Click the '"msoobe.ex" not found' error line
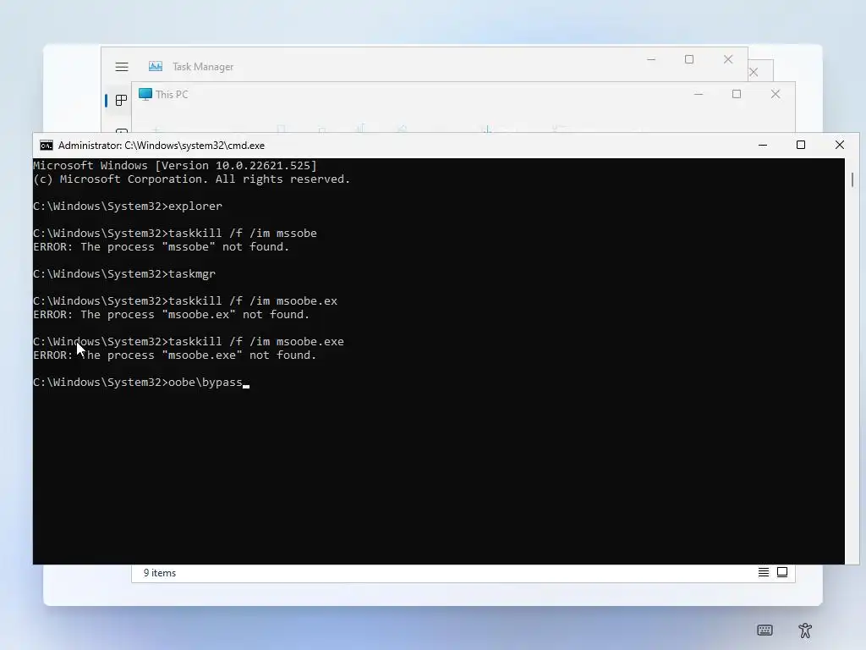The image size is (866, 650). (x=171, y=315)
